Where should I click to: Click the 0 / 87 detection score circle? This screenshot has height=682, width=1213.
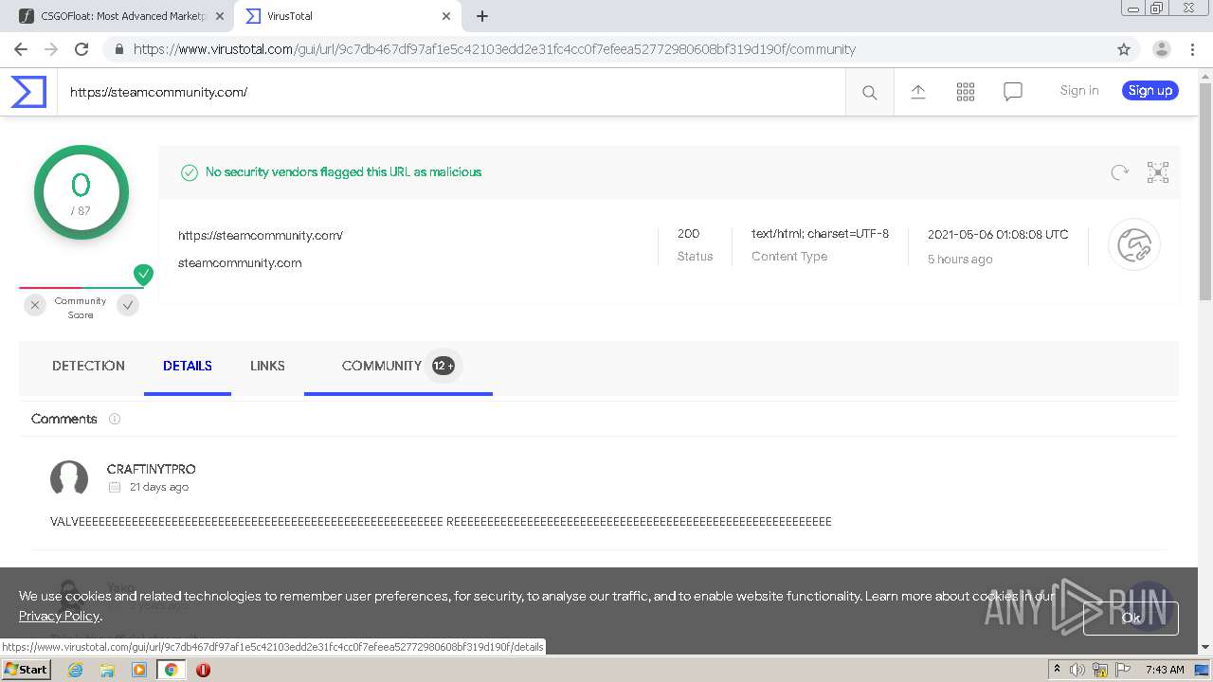(x=81, y=192)
